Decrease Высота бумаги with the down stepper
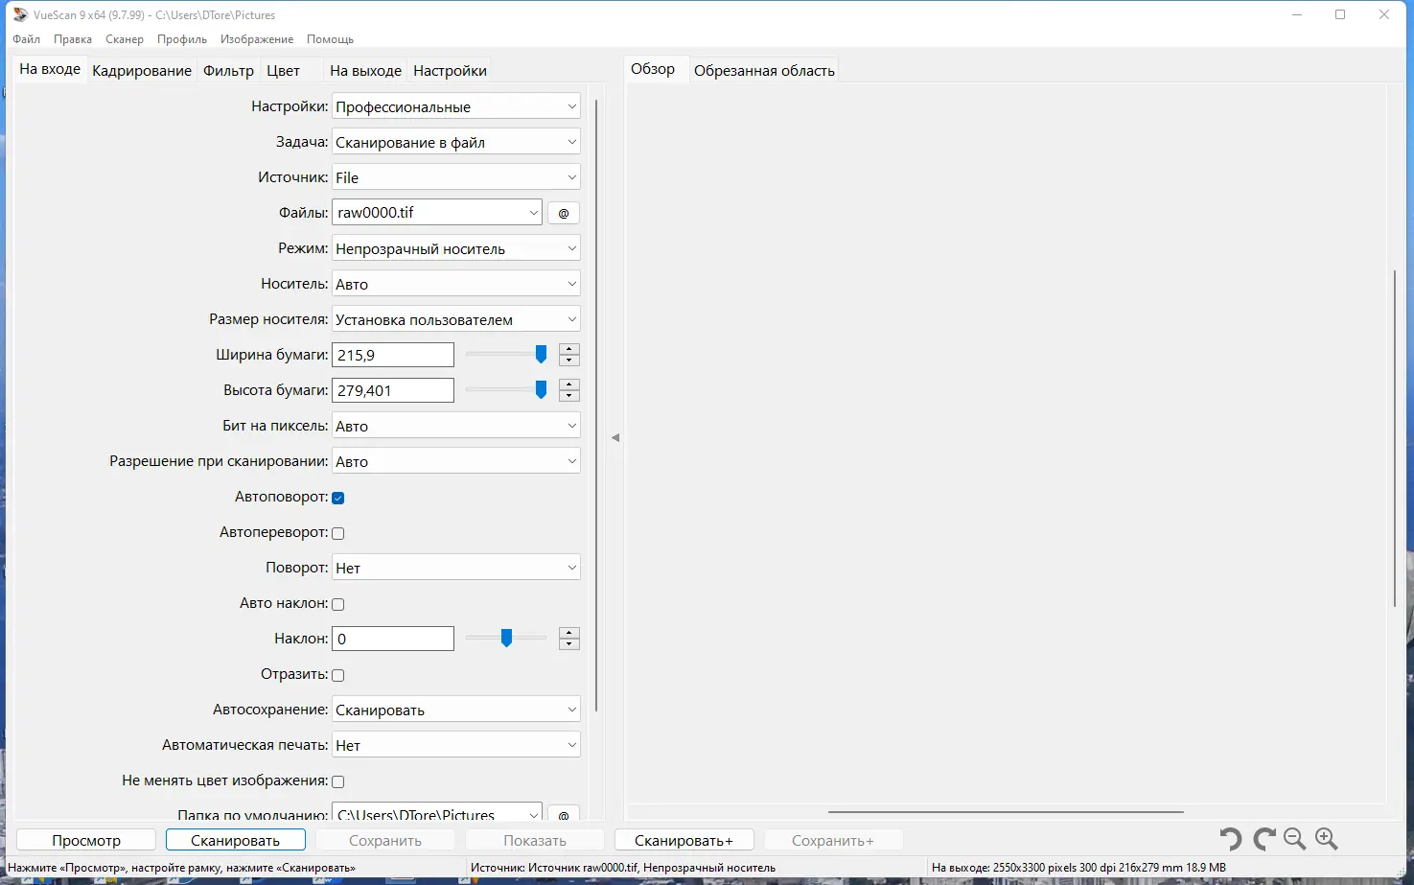 click(569, 396)
